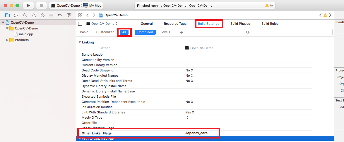This screenshot has height=142, width=344.
Task: Change Display Mangled Names value popup
Action: [189, 76]
